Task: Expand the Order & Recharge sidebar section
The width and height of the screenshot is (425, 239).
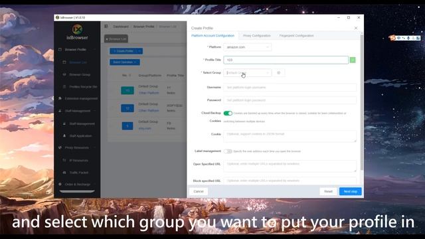Action: pos(78,185)
